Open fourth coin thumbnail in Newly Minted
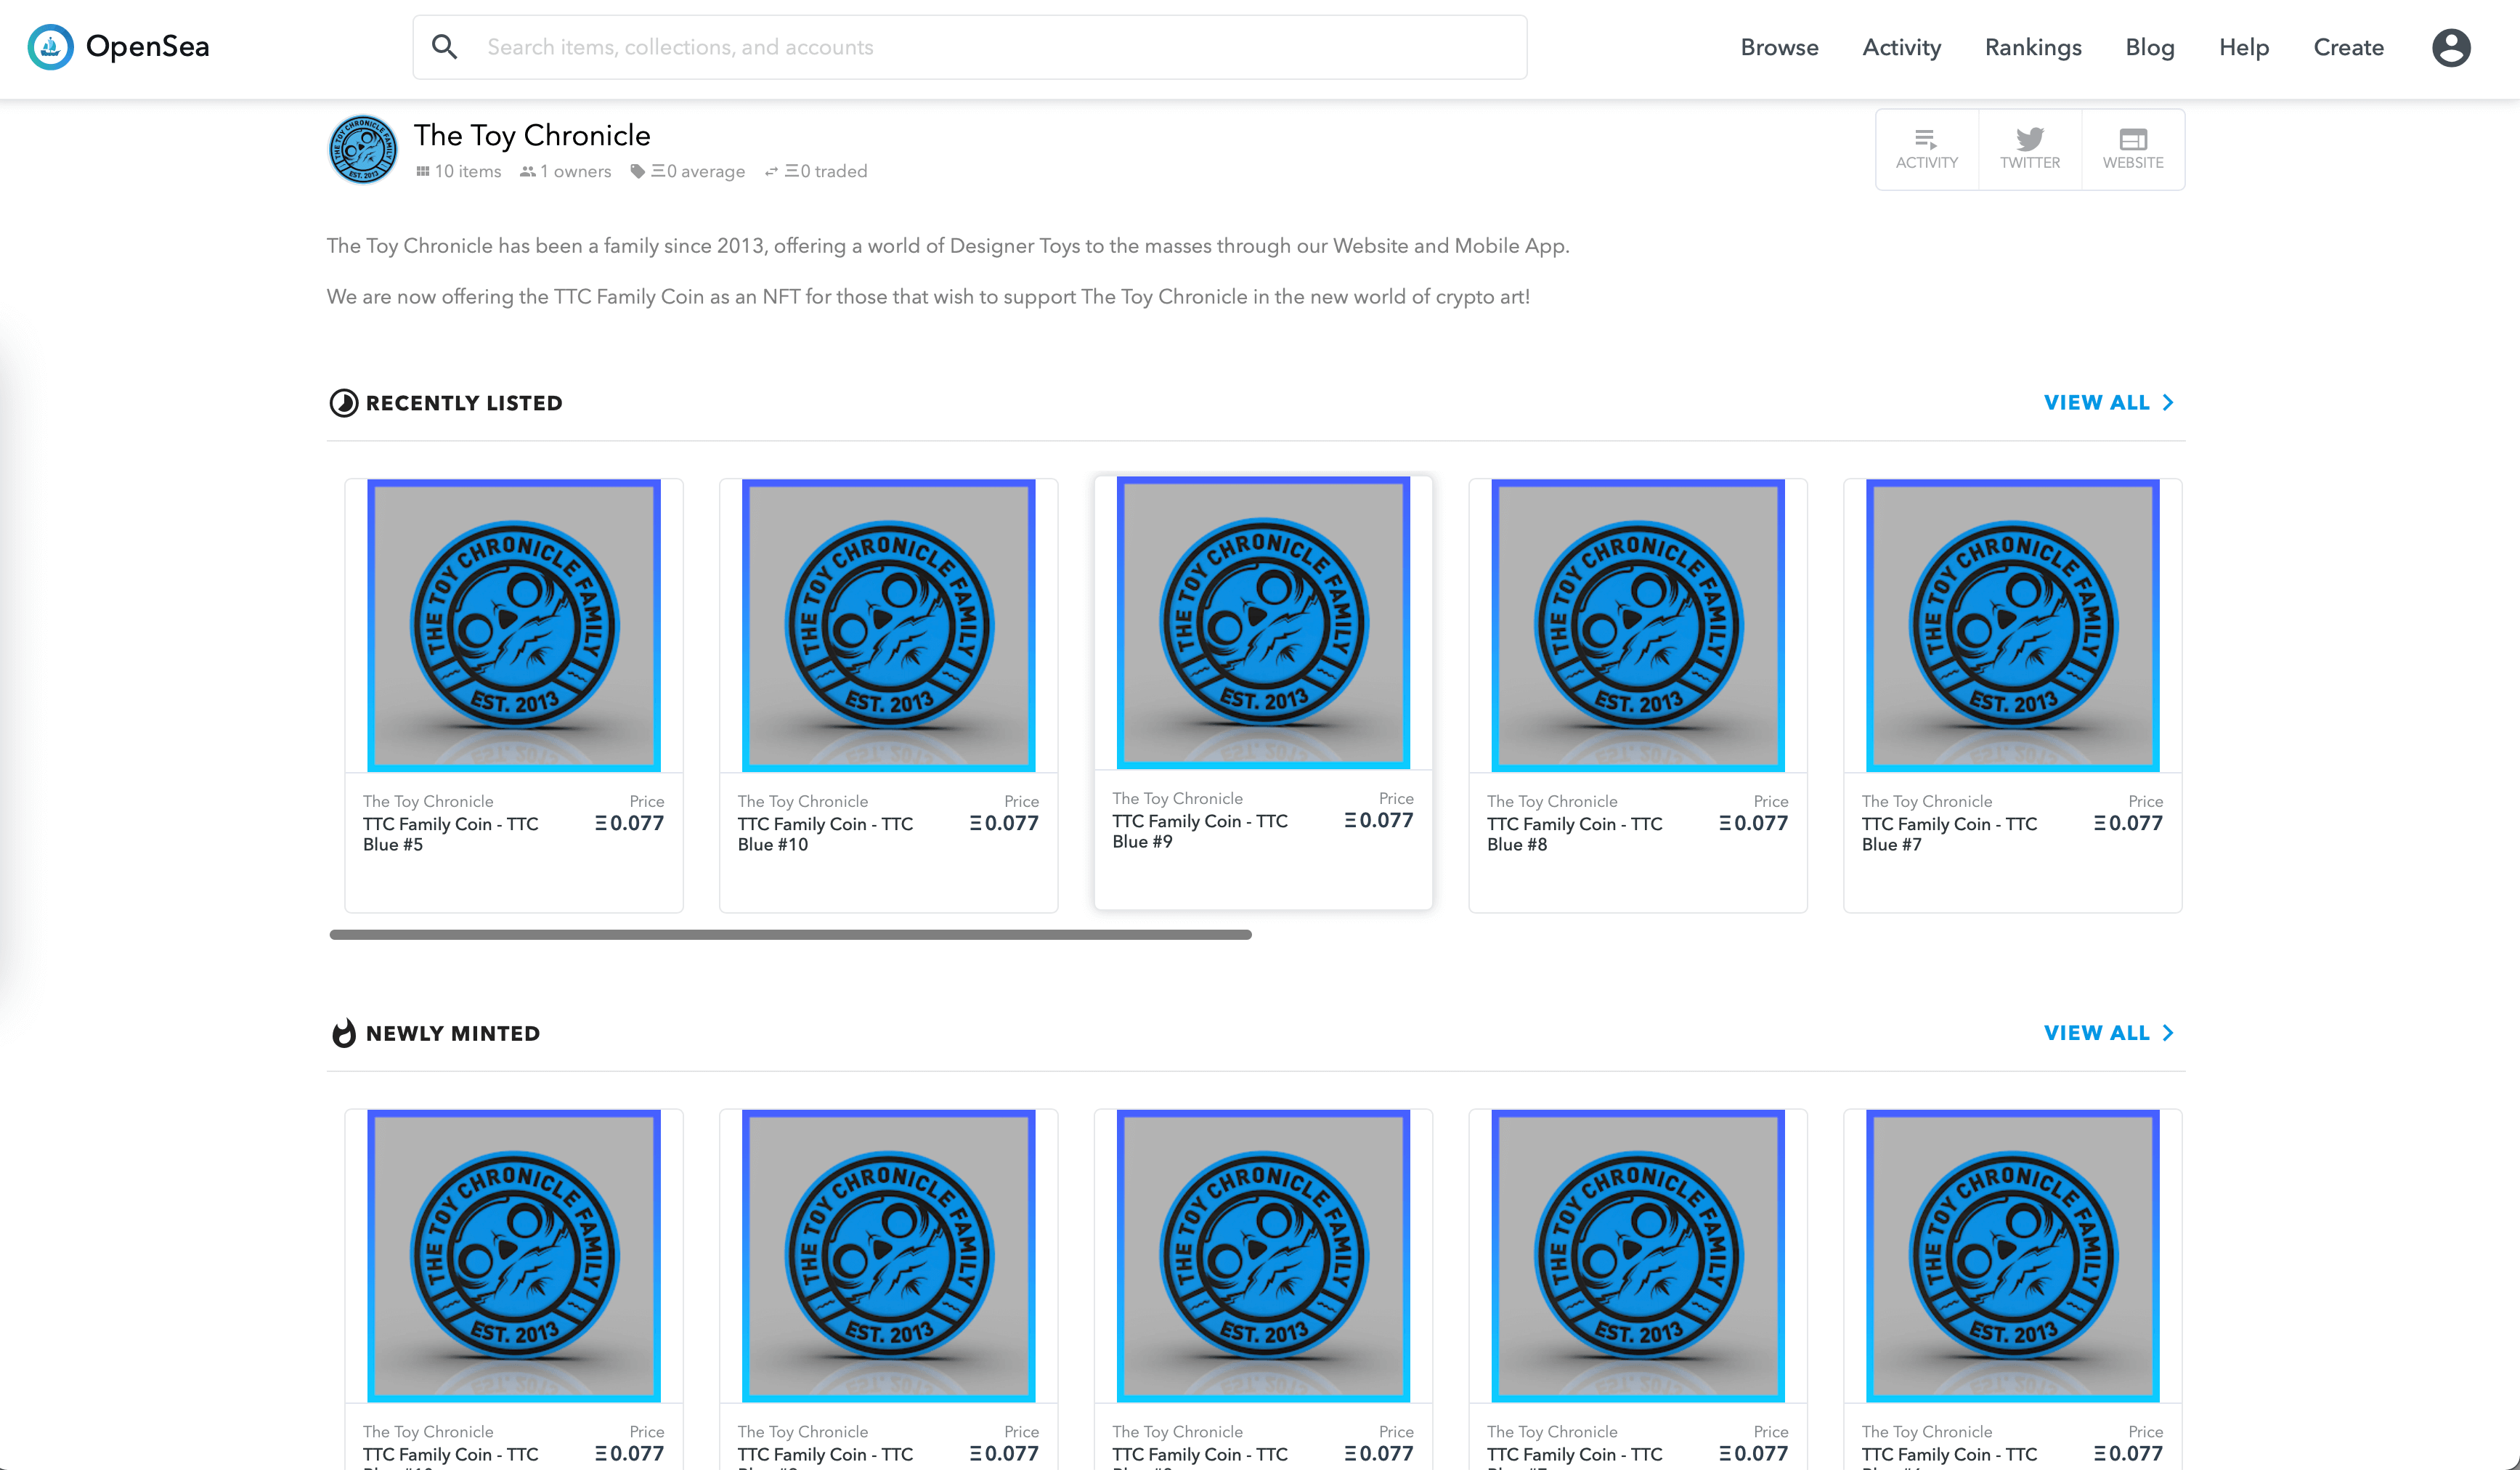This screenshot has width=2520, height=1470. point(1638,1255)
